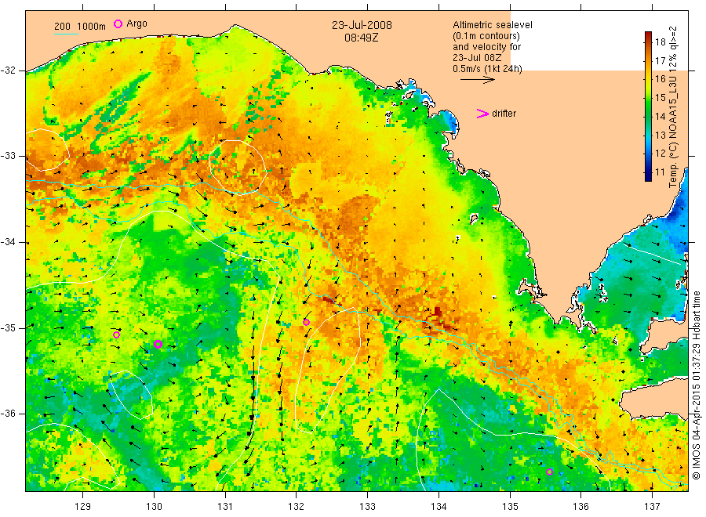Click the latitude label '-36'

tap(8, 414)
